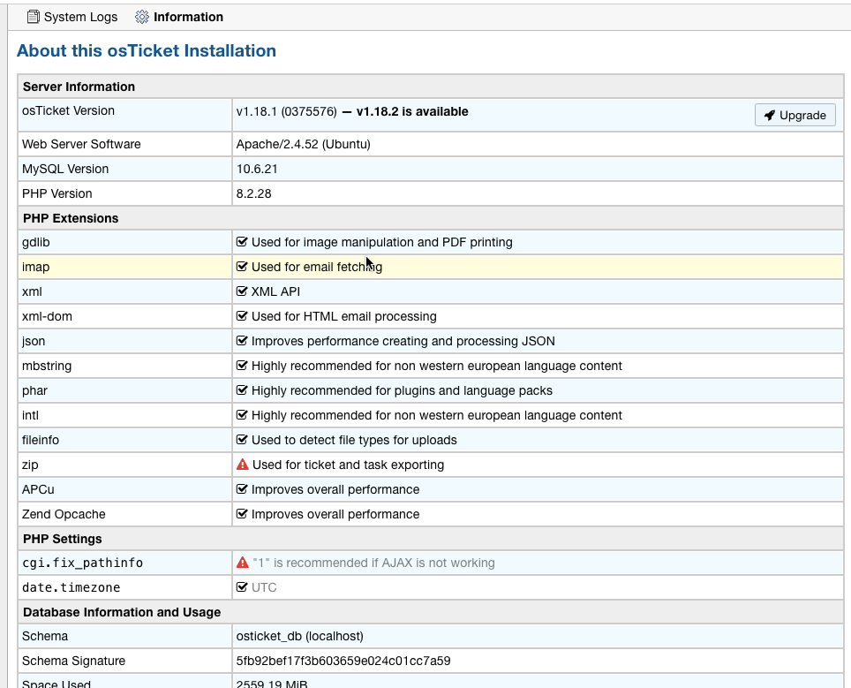This screenshot has width=851, height=688.
Task: Select the osticket_db schema value
Action: (299, 636)
